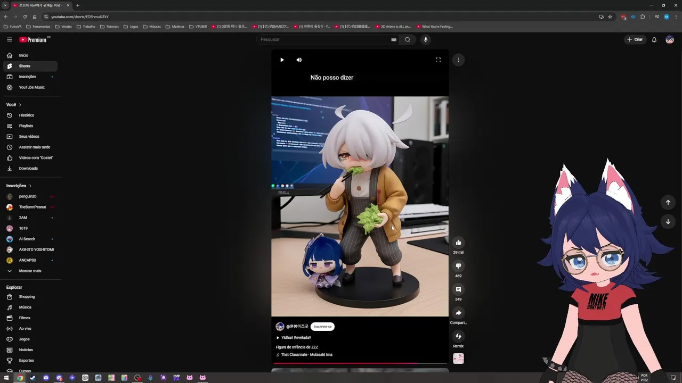Play the Shorts video

tap(282, 60)
